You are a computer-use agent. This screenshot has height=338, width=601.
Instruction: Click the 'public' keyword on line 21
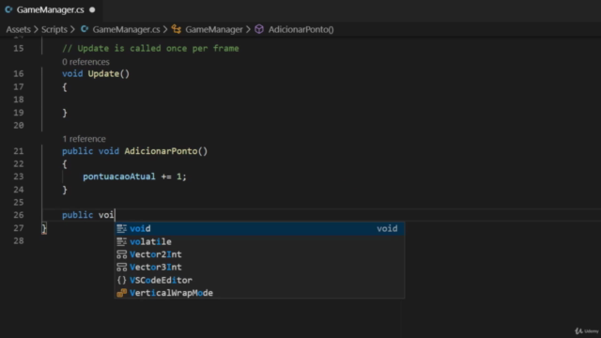coord(77,151)
